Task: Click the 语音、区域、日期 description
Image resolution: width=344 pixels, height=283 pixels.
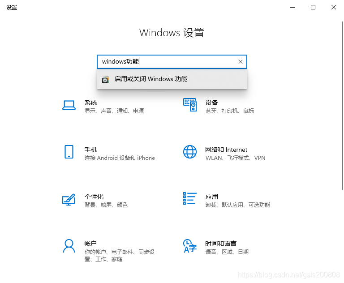Action: 227,252
